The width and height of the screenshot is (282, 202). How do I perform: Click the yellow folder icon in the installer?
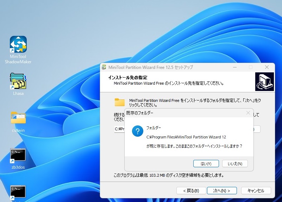120,102
